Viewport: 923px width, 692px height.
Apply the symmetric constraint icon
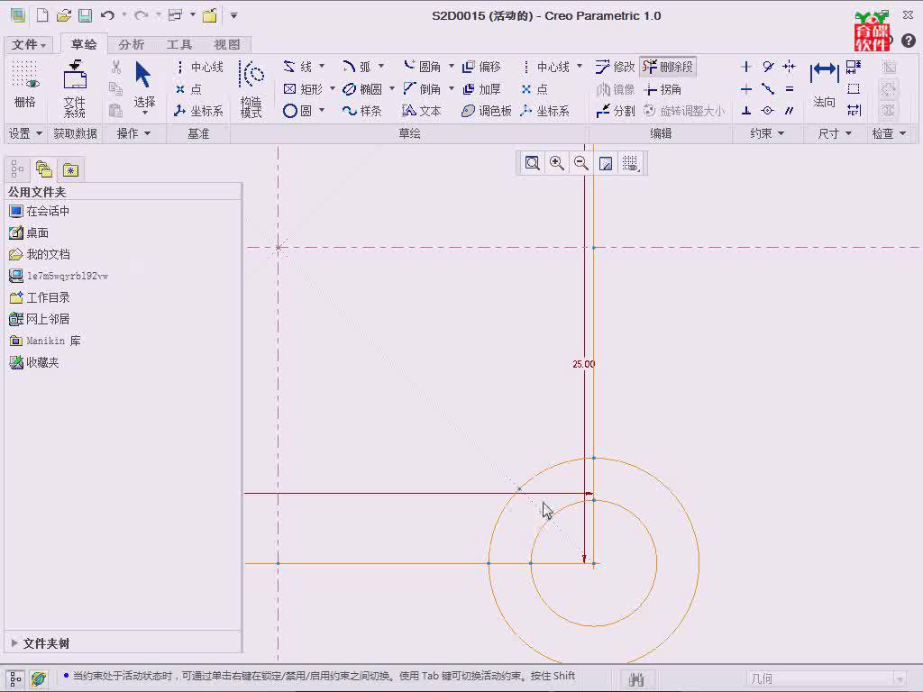click(789, 67)
